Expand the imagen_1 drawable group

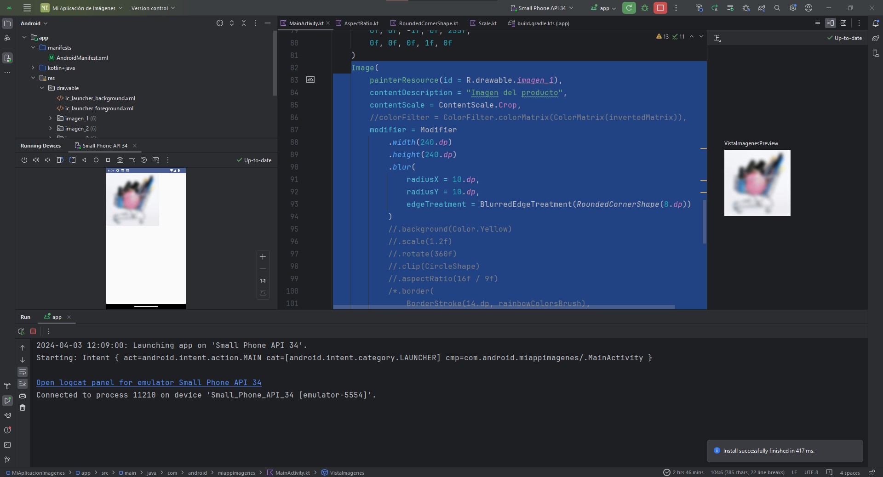point(51,119)
